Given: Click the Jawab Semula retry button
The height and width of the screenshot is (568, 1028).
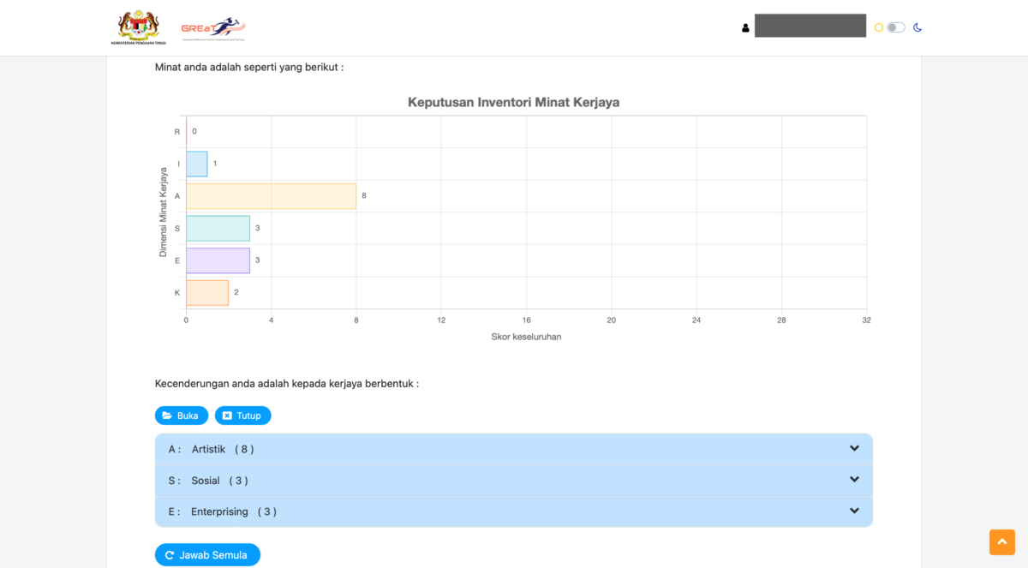Looking at the screenshot, I should tap(207, 555).
